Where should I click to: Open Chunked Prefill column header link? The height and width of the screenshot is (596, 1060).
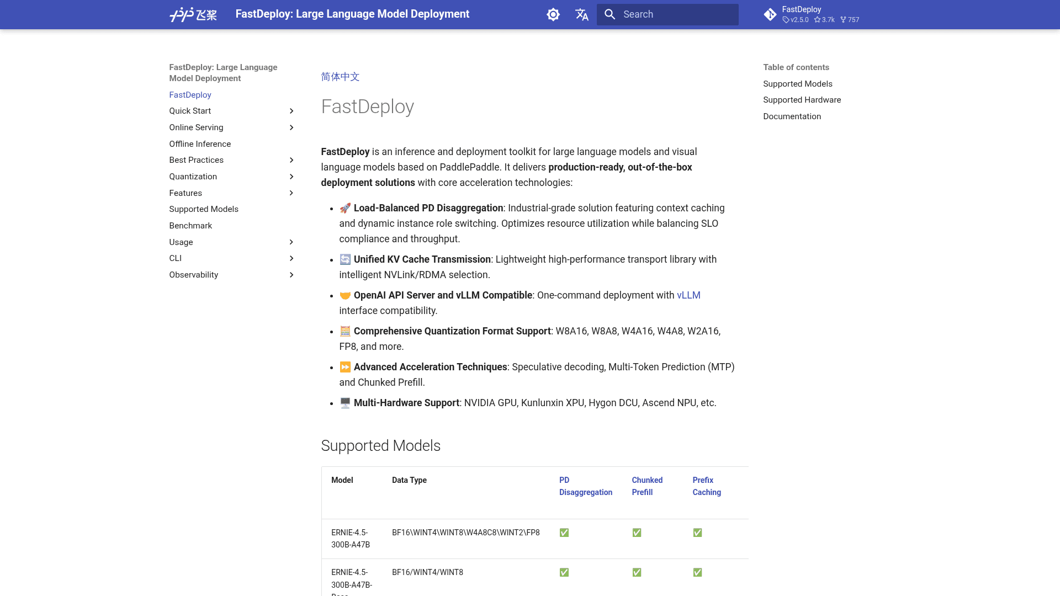tap(647, 486)
